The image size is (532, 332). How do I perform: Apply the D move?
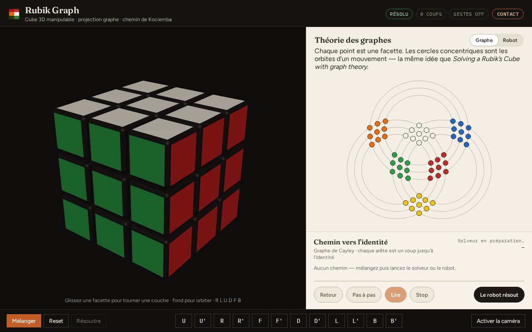pos(298,321)
